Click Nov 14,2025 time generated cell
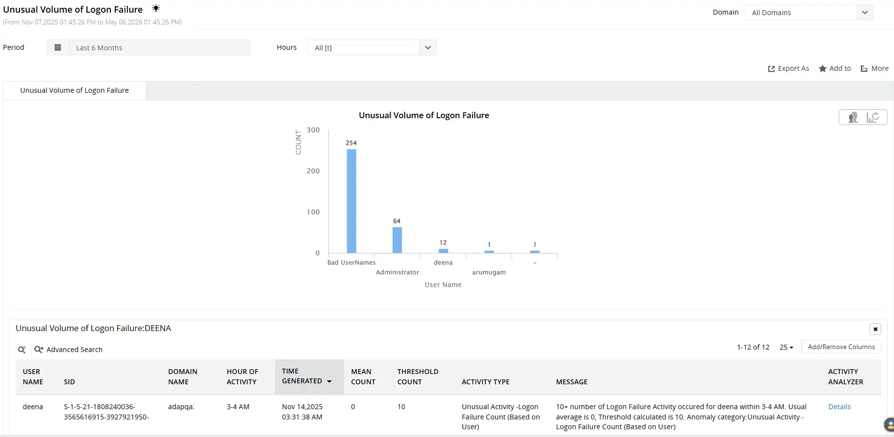 (x=302, y=412)
